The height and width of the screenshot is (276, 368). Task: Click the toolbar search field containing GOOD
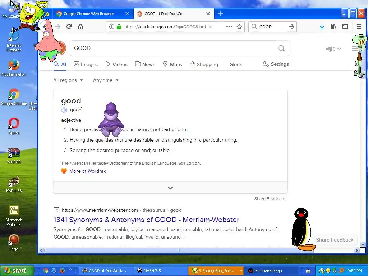272,27
